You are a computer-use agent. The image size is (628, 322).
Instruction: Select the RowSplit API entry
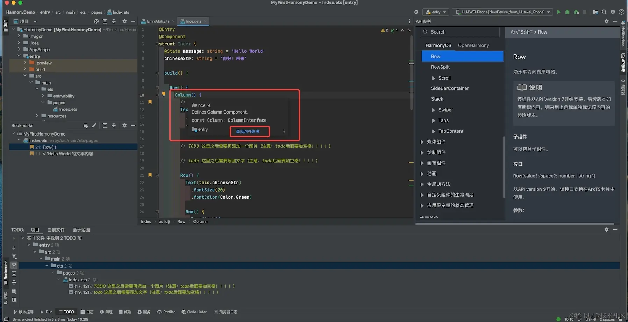440,67
